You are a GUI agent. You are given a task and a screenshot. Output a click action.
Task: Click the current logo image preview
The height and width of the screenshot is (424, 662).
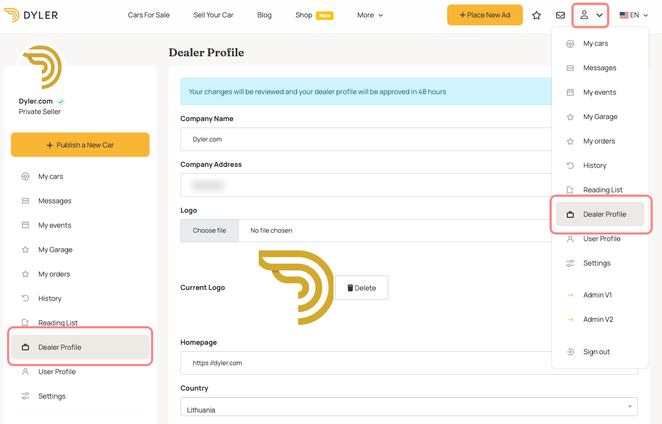tap(296, 287)
